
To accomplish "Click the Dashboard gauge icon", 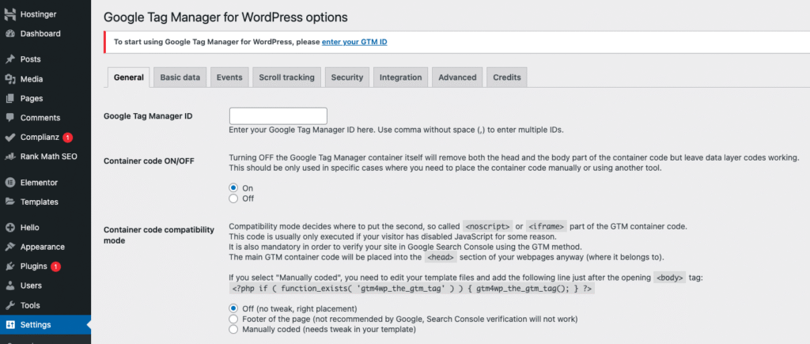I will (10, 34).
